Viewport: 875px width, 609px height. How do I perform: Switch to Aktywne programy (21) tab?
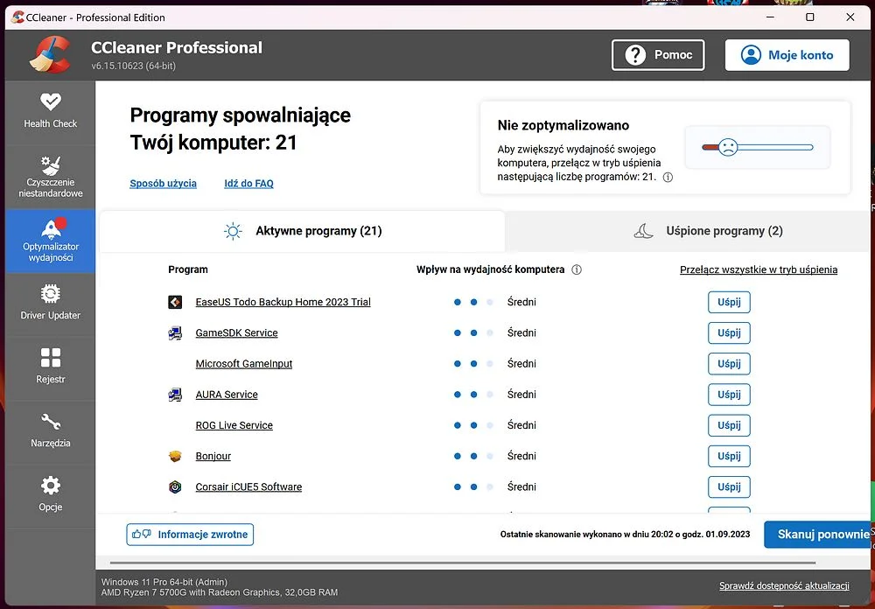(303, 231)
